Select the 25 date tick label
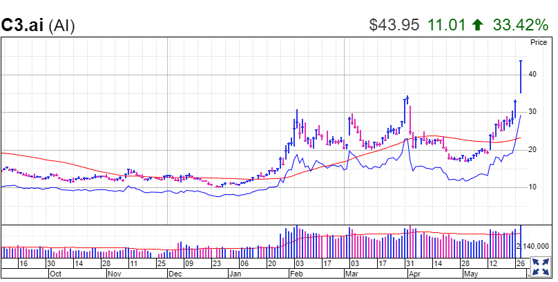 [x=161, y=264]
